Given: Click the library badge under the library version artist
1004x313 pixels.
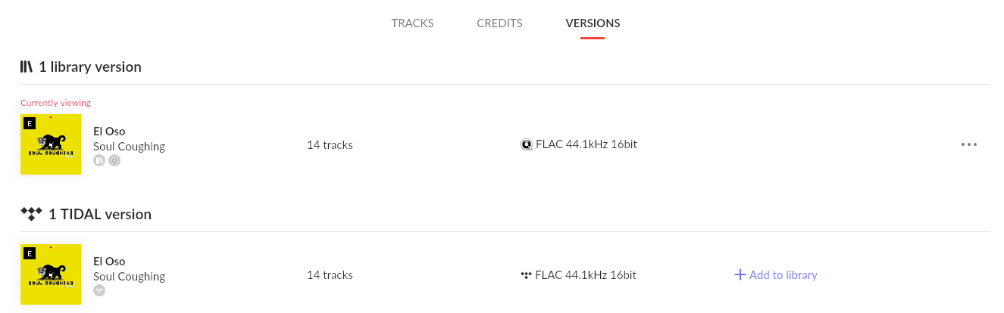Looking at the screenshot, I should click(99, 160).
